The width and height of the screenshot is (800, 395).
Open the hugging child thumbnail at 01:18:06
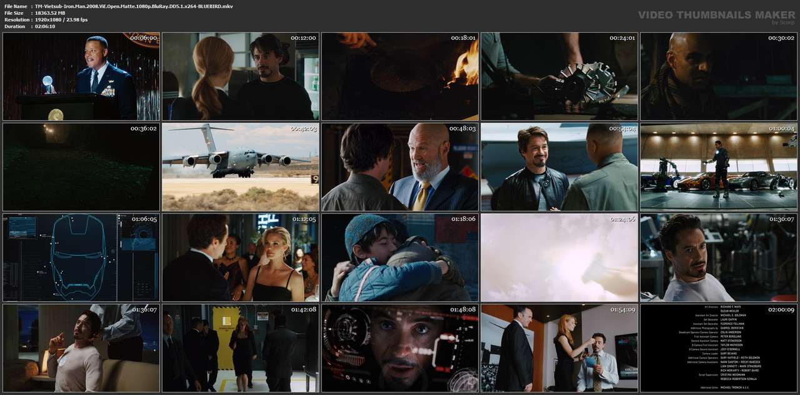pyautogui.click(x=400, y=257)
